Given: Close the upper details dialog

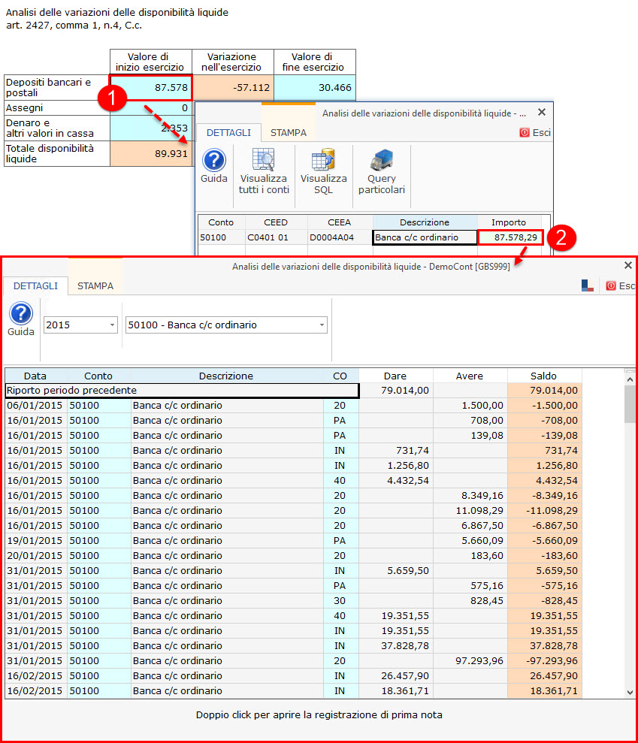Looking at the screenshot, I should pyautogui.click(x=541, y=112).
